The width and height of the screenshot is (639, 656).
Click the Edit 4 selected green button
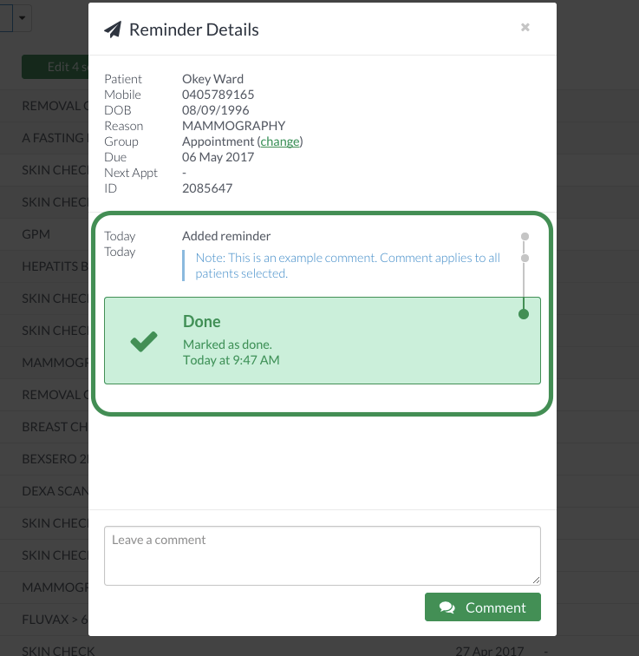click(55, 67)
